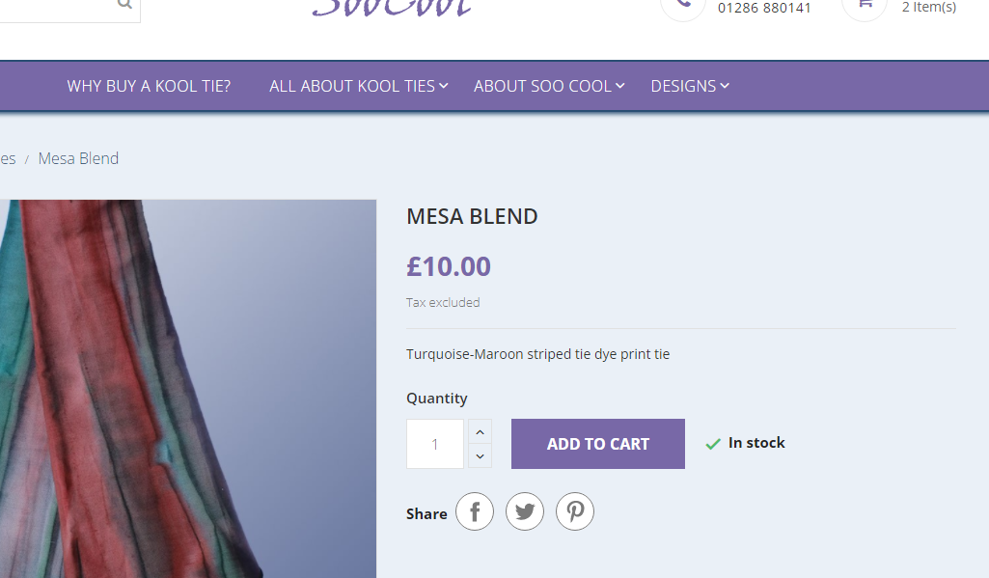Click the Soo Cool logo

tap(392, 8)
